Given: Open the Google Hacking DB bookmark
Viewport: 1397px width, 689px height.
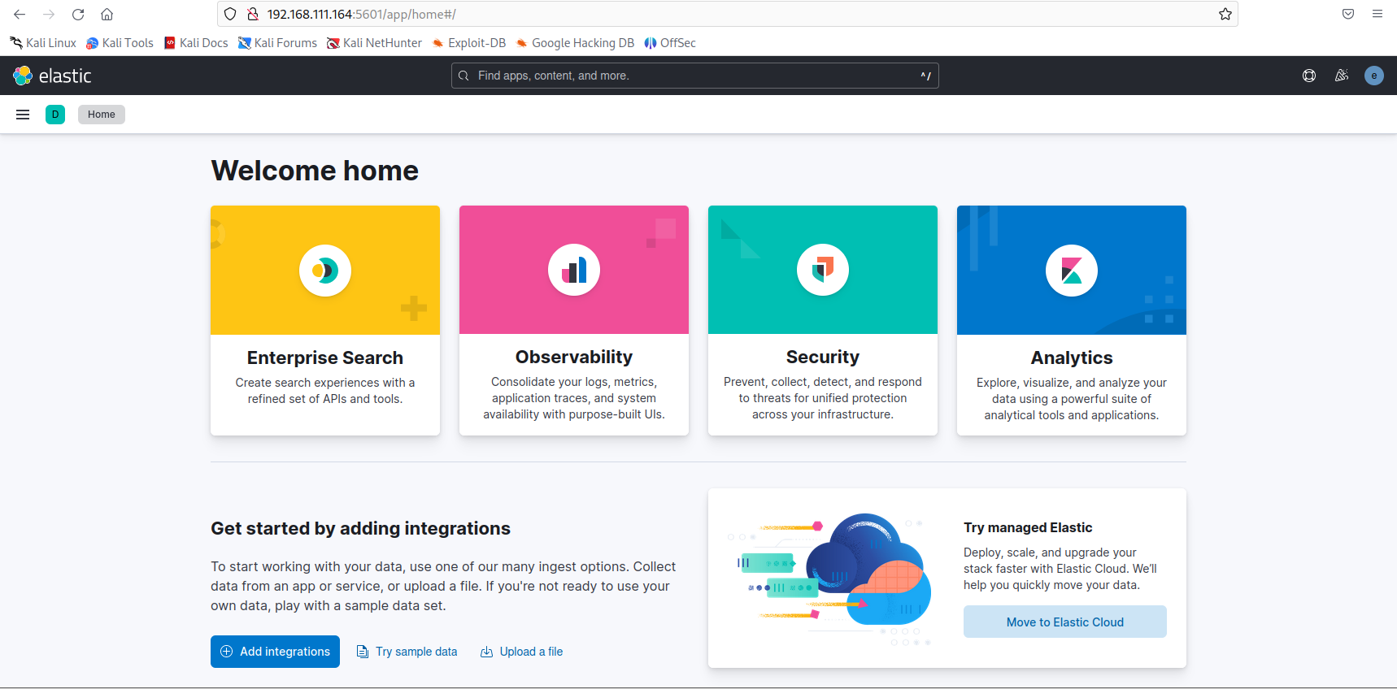Looking at the screenshot, I should click(x=575, y=43).
